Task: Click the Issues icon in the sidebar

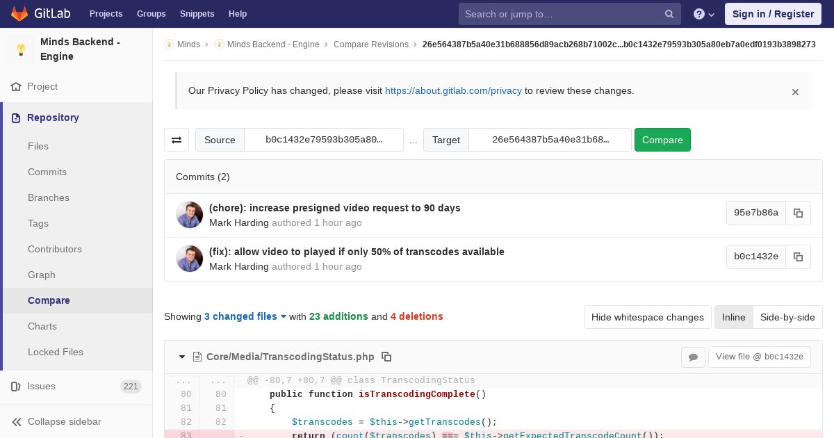Action: point(16,387)
